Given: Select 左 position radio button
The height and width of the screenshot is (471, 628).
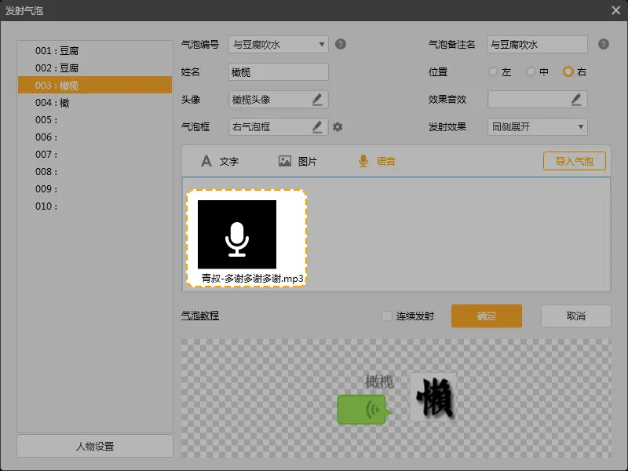Looking at the screenshot, I should pos(493,71).
